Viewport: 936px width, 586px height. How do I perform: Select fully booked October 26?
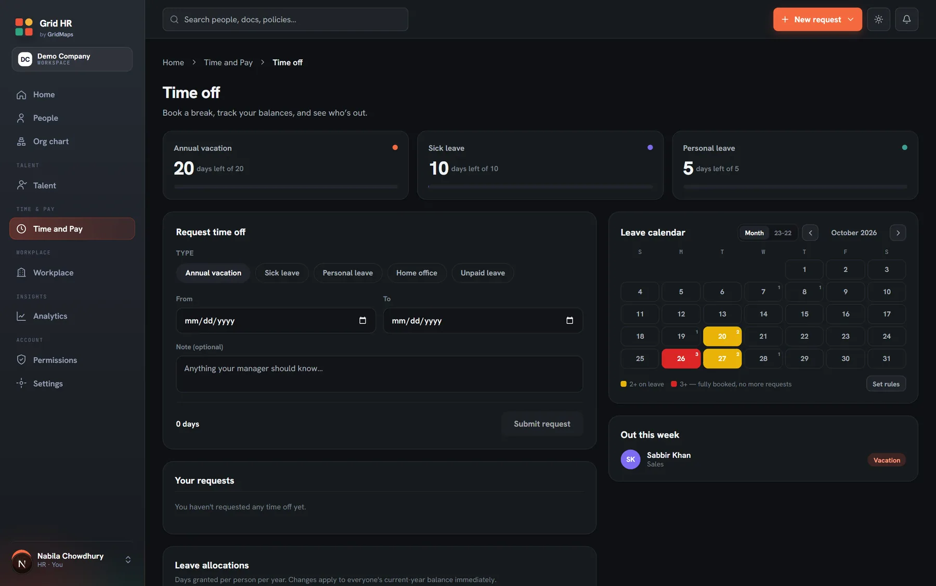(x=681, y=359)
